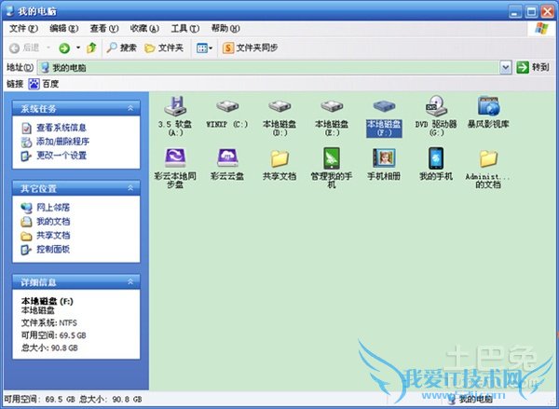
Task: Open the 文件(F) menu
Action: point(23,28)
